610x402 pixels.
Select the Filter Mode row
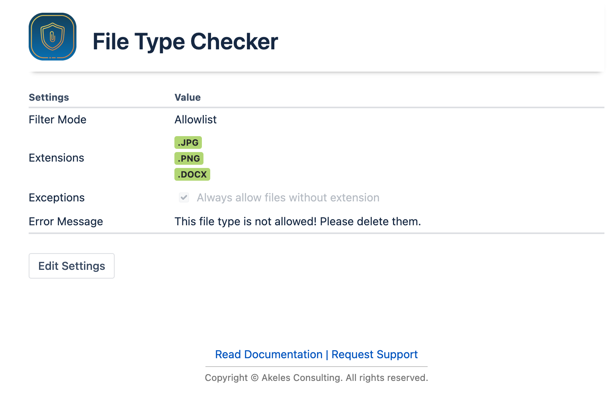[57, 119]
